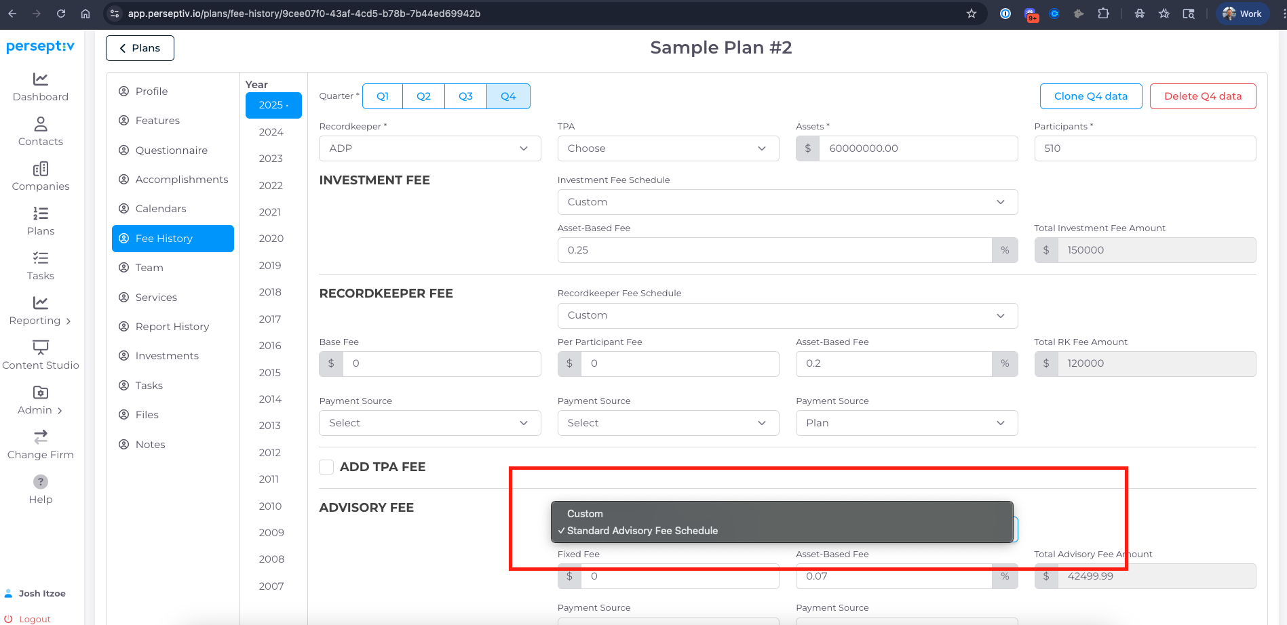Open the Profile plan section

tap(173, 92)
